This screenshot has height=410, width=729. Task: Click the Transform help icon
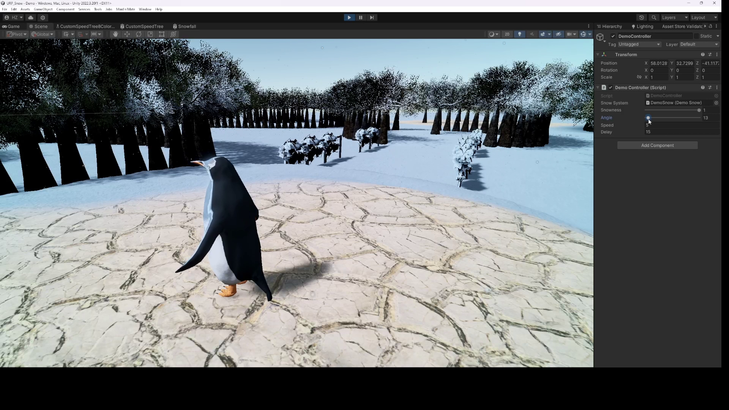(703, 55)
